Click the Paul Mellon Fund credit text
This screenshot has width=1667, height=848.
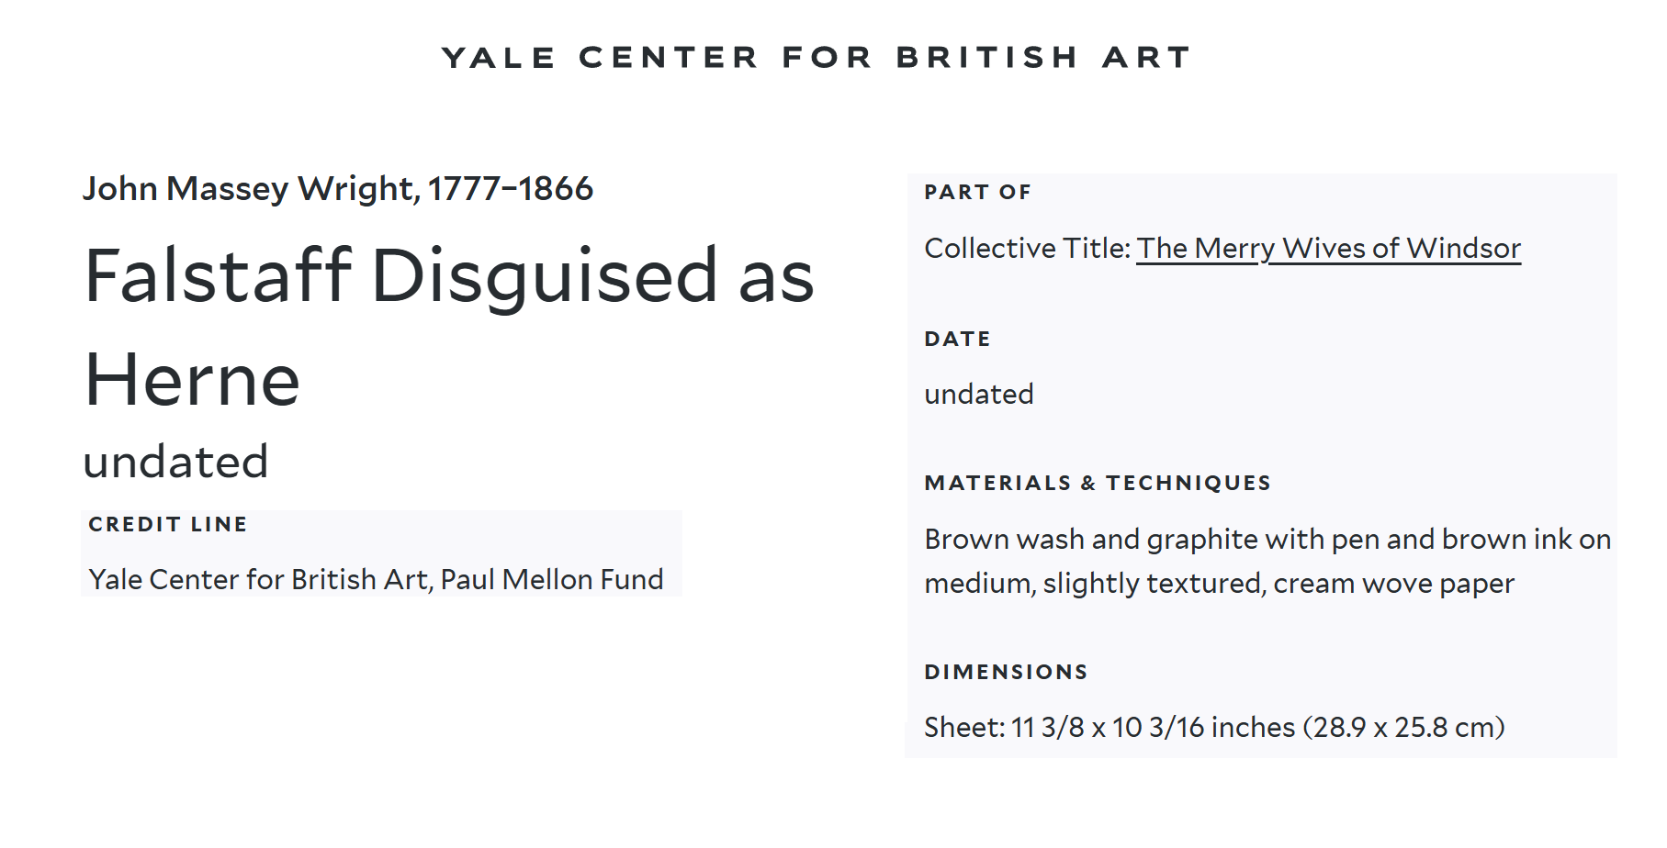coord(551,580)
